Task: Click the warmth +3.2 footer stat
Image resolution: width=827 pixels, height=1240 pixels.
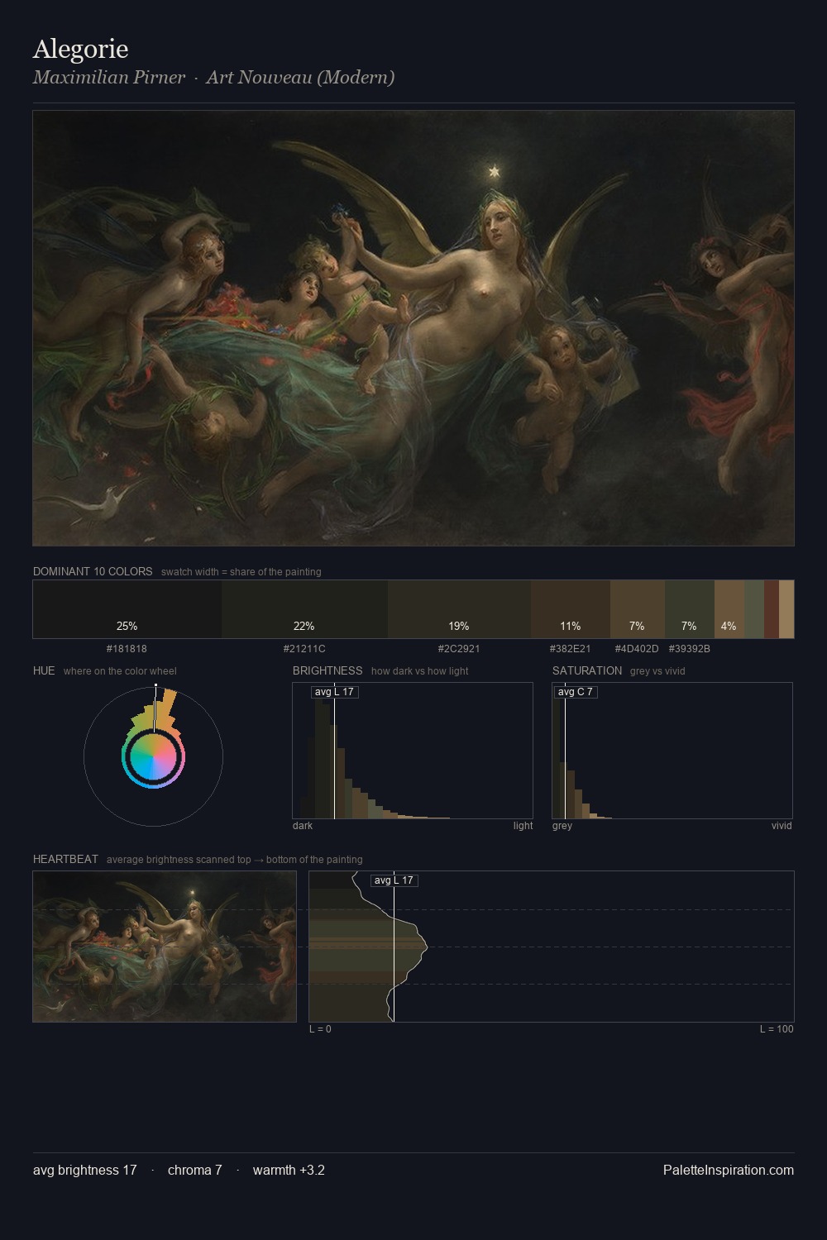Action: coord(289,1171)
